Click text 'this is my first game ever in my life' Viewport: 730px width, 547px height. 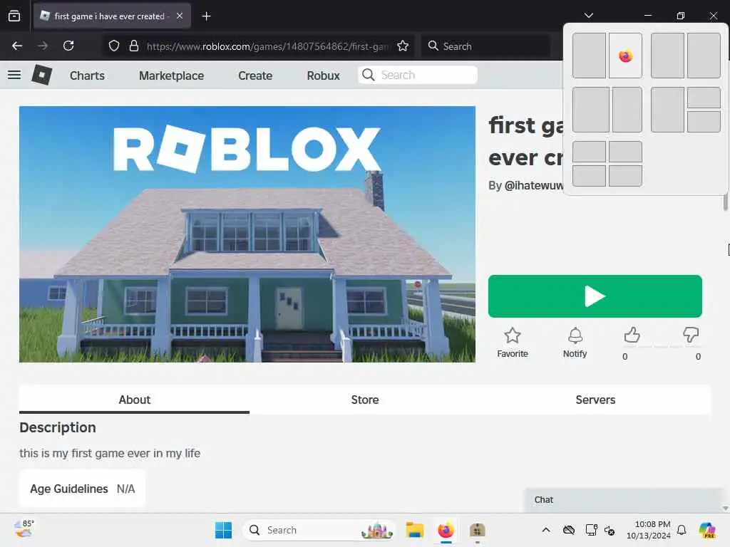coord(110,453)
